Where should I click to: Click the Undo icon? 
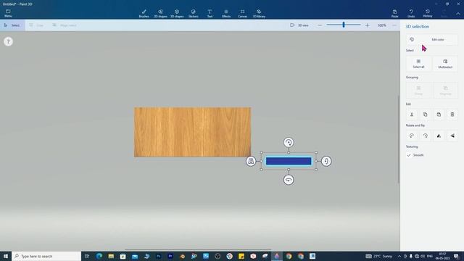(411, 13)
